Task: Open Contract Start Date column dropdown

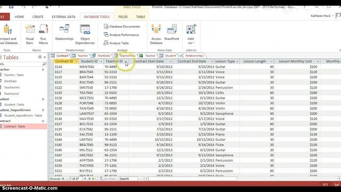Action: 170,62
